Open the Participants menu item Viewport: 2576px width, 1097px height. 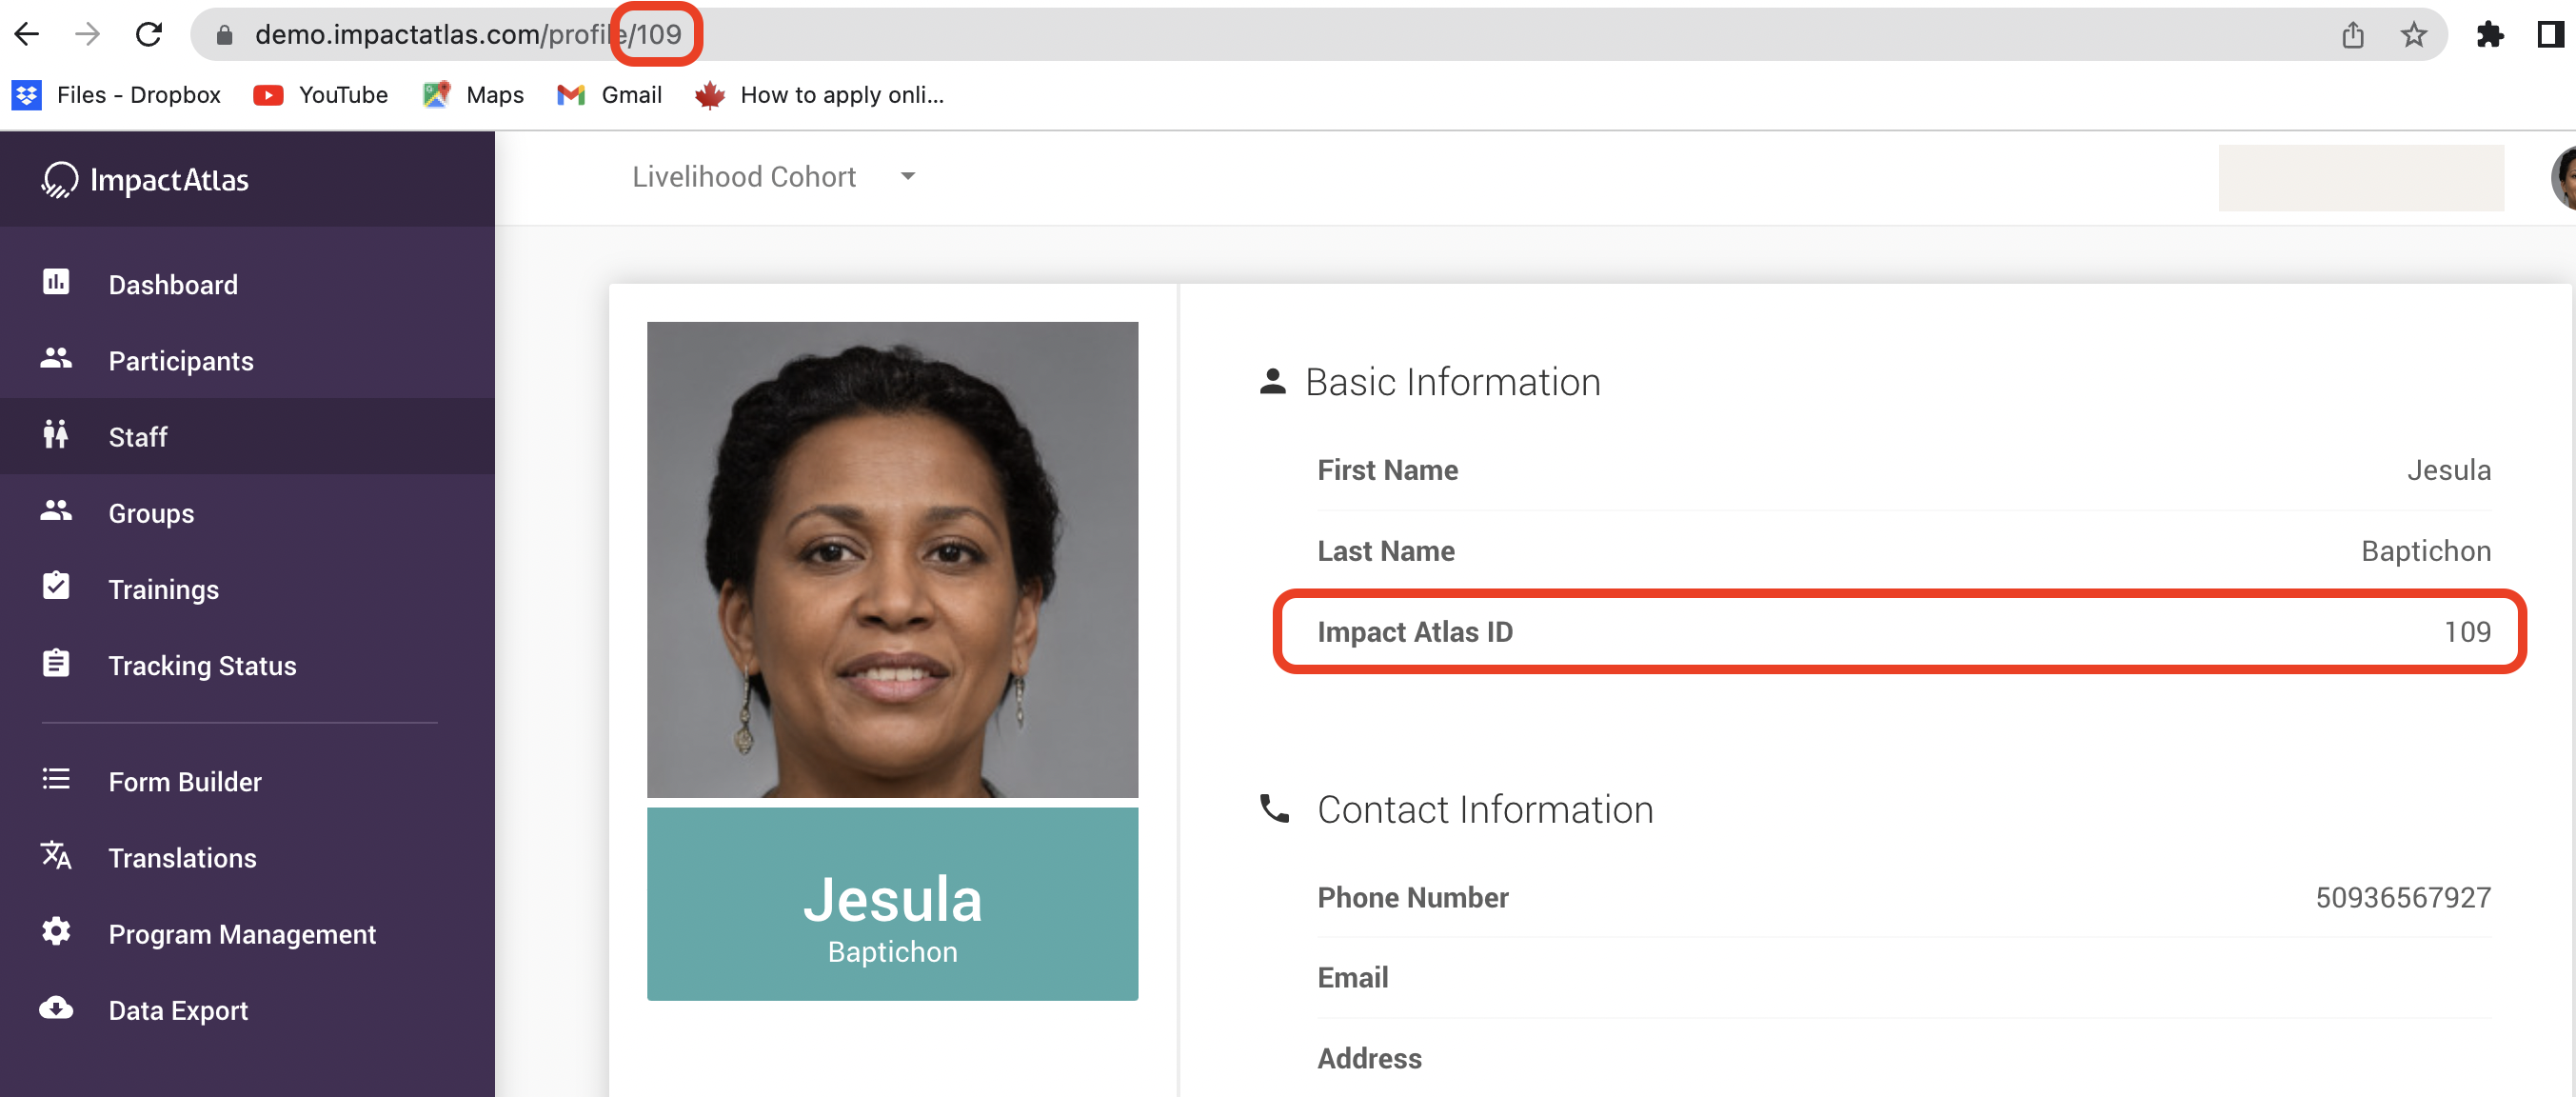click(181, 361)
